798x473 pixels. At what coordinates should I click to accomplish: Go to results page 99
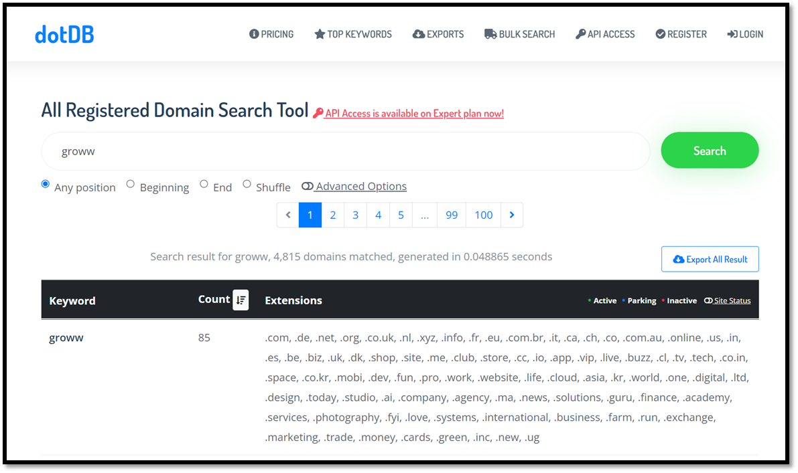(452, 215)
